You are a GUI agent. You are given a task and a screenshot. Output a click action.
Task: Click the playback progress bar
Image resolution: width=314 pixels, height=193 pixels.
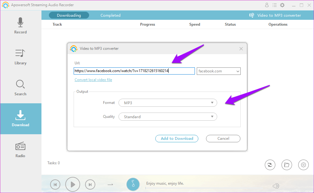tap(206, 188)
